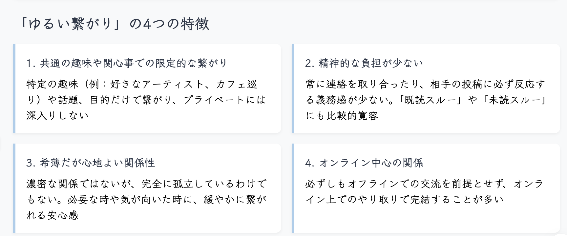Click the text にも比較的寛容 in card 2

pos(342,116)
